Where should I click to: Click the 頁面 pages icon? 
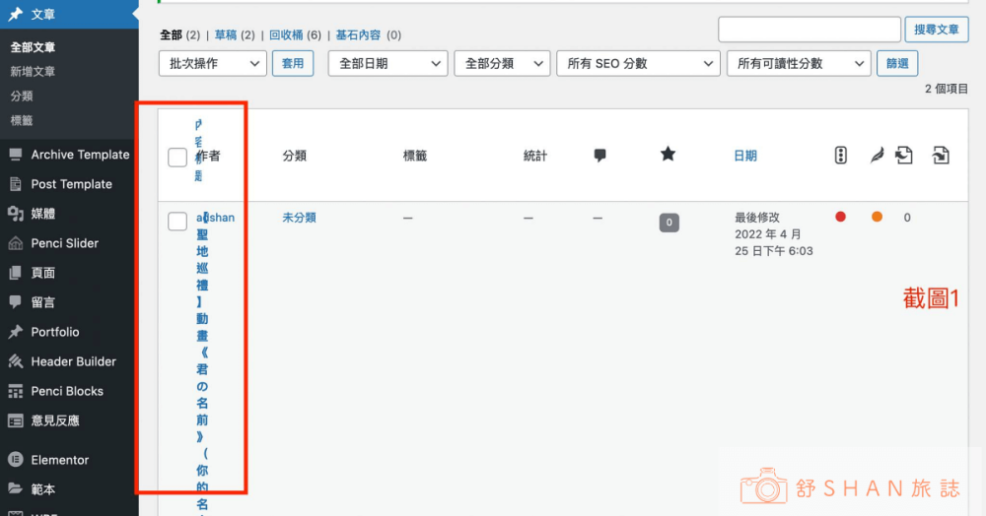[x=16, y=273]
